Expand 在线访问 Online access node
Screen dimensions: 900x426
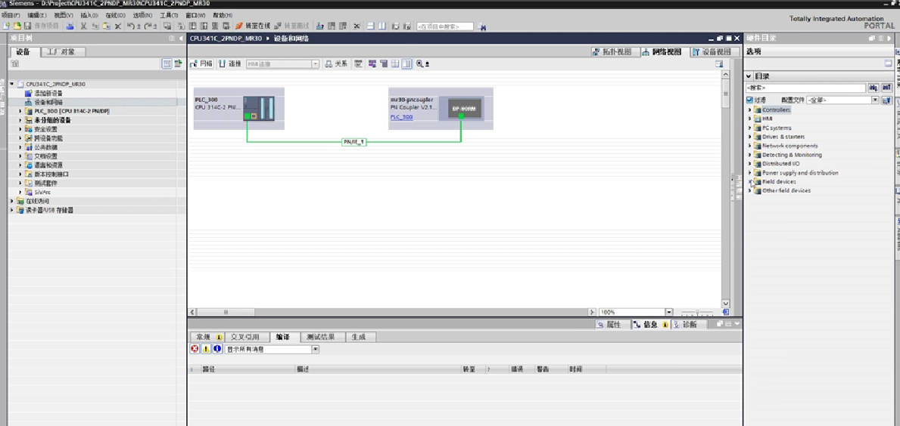[11, 201]
